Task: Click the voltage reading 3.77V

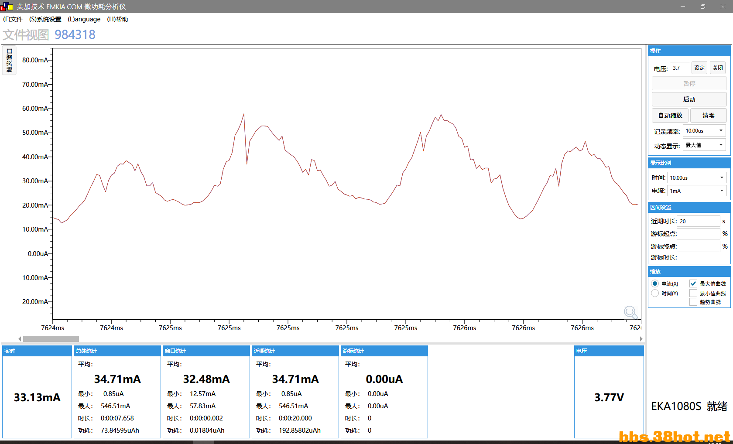Action: tap(609, 397)
